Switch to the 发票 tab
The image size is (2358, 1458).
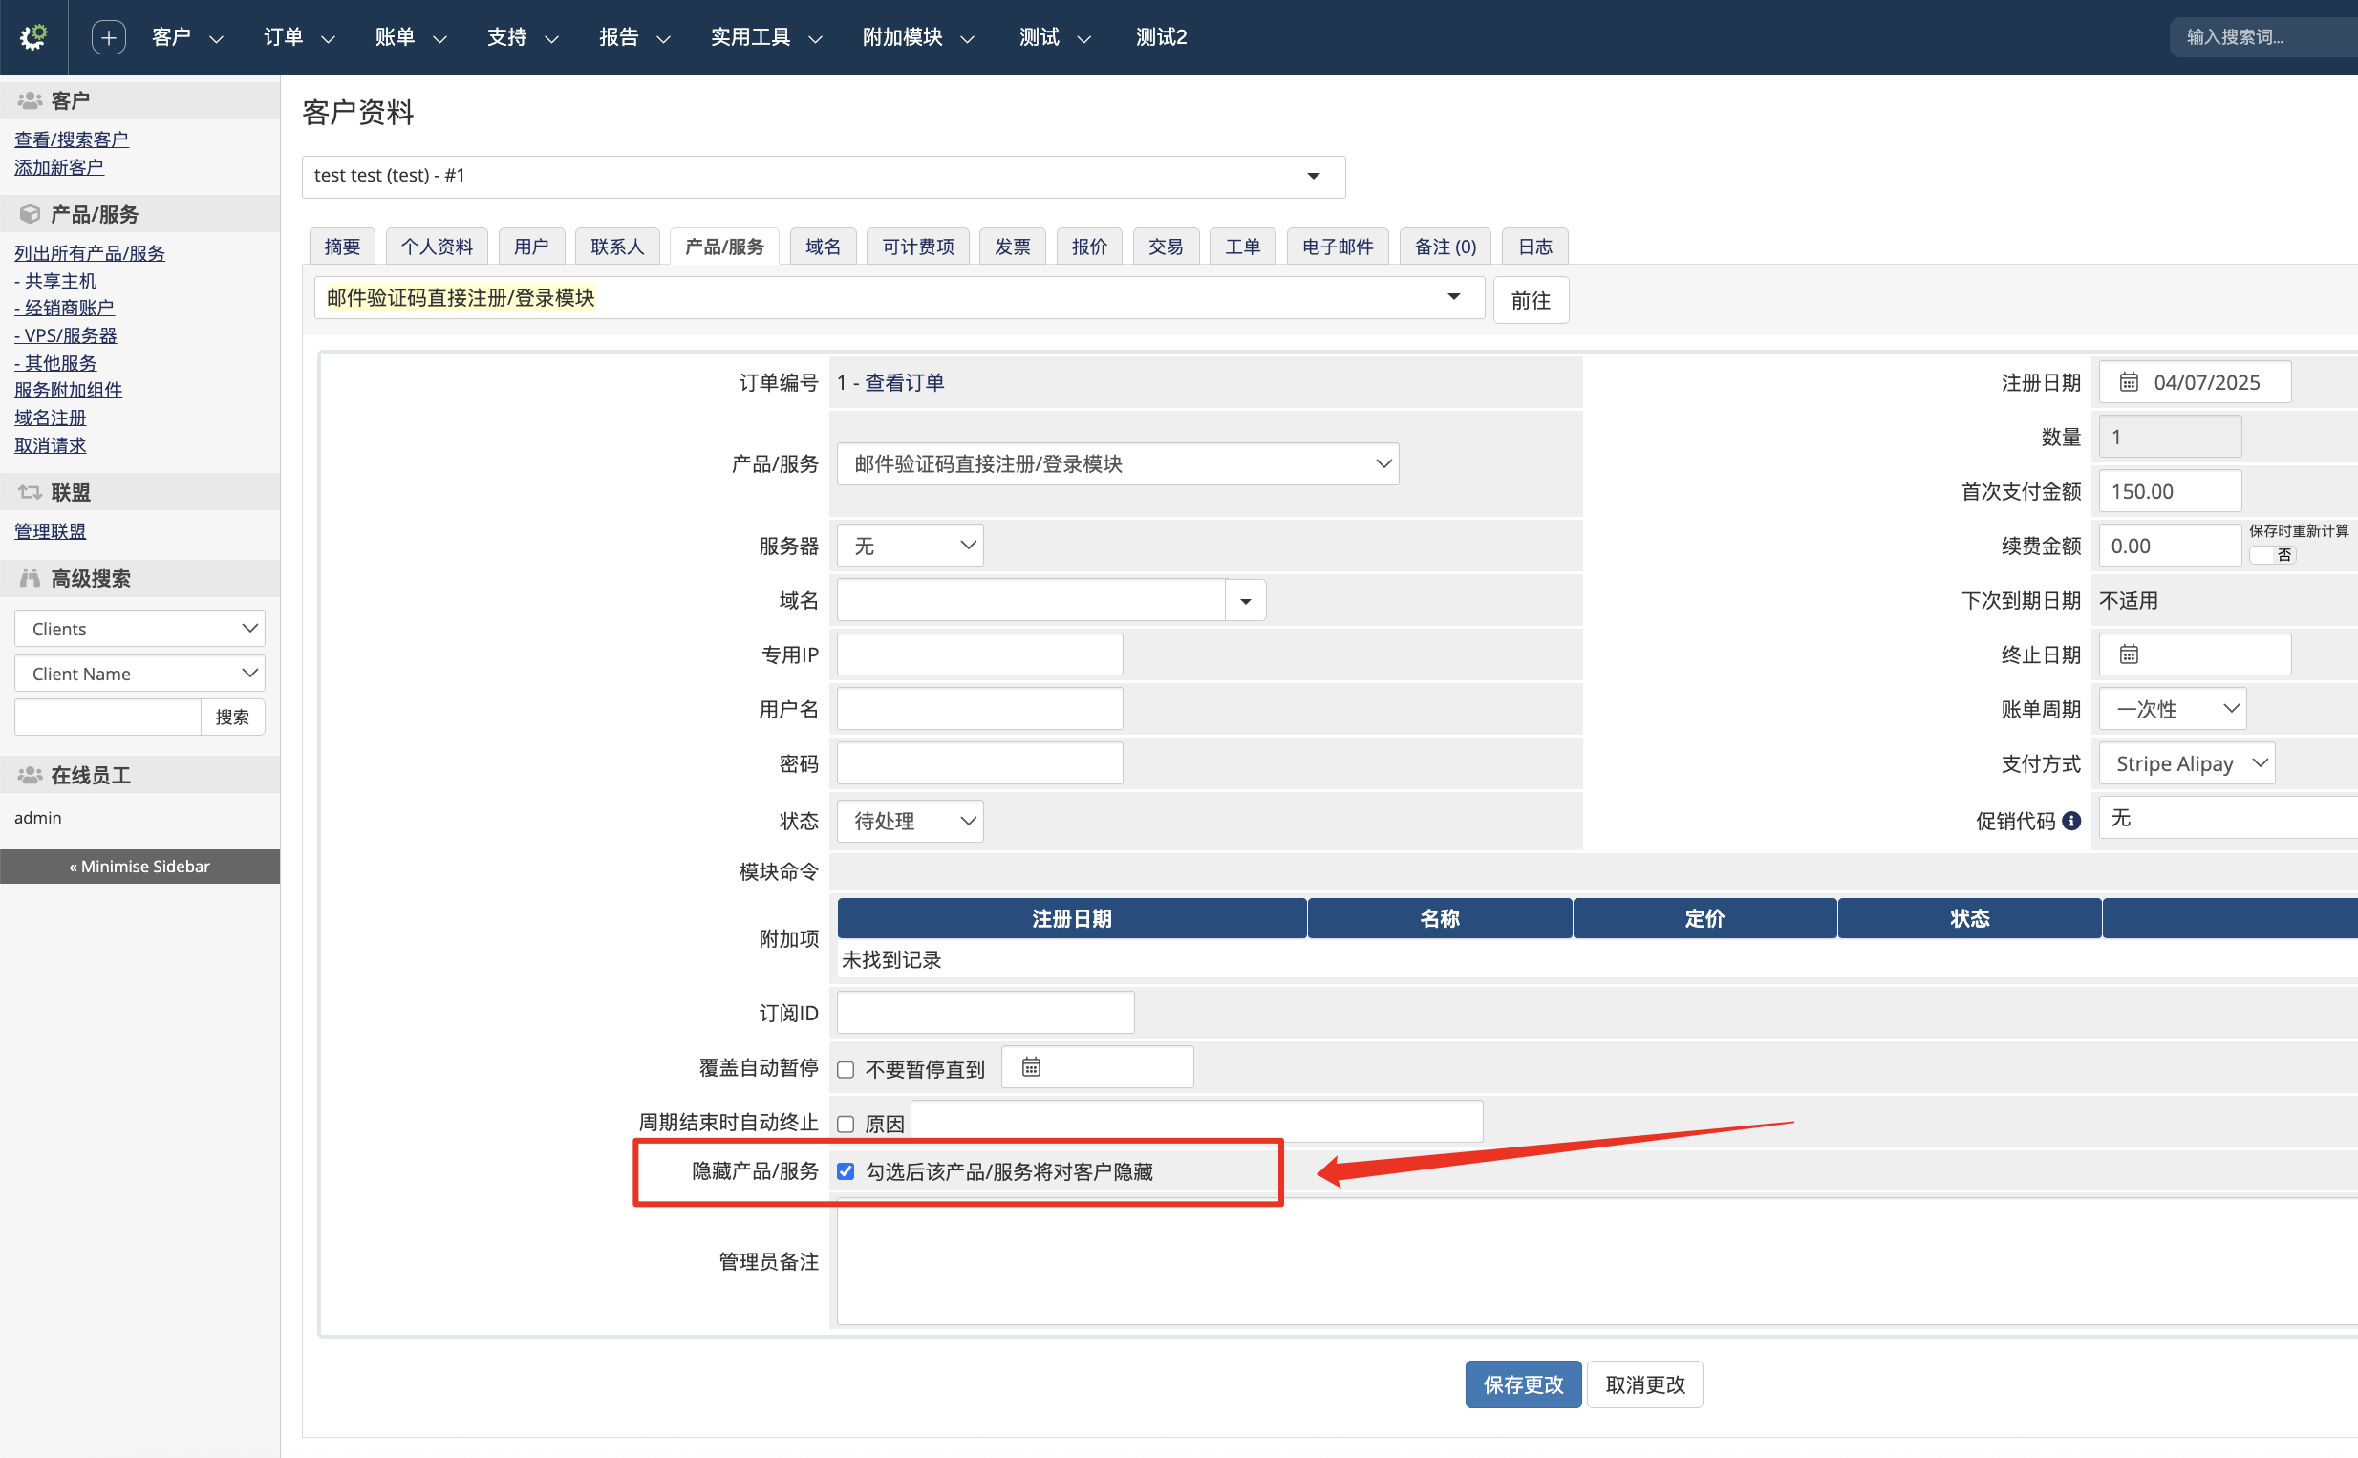(x=1011, y=247)
